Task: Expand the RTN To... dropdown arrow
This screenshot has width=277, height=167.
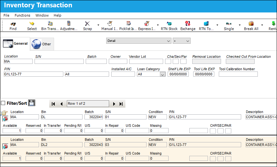Action: (x=217, y=25)
